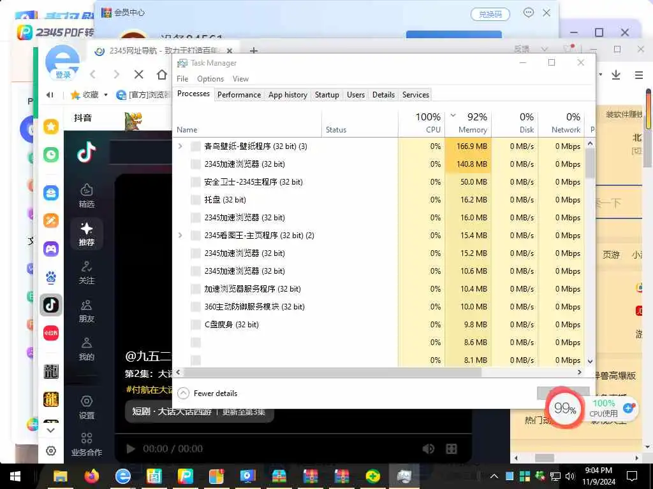Open the View menu in Task Manager

tap(240, 78)
